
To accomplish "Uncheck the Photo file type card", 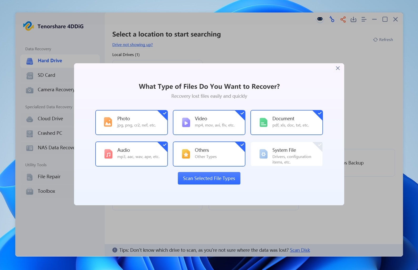I will (131, 122).
